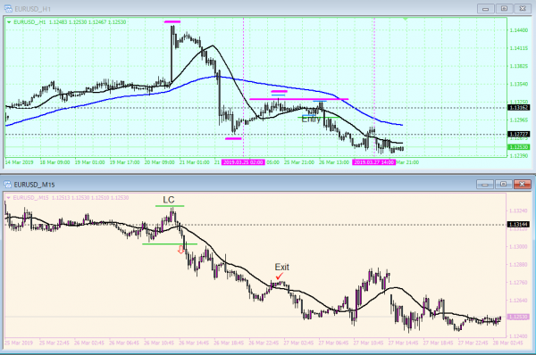Click the 25 Mar 22:45 time label
536x355 pixels.
[x=54, y=343]
